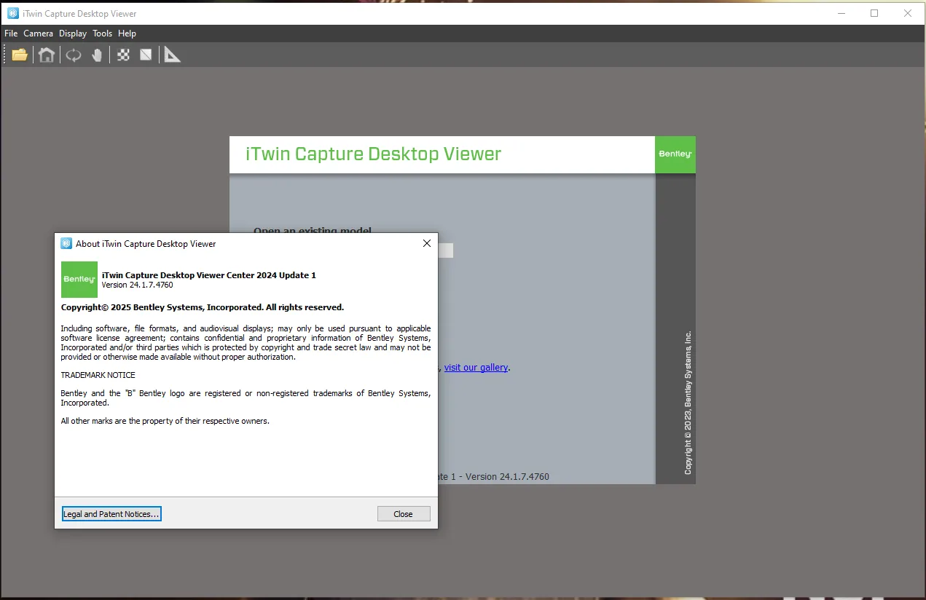The image size is (926, 600).
Task: Open the Help menu
Action: coord(127,33)
